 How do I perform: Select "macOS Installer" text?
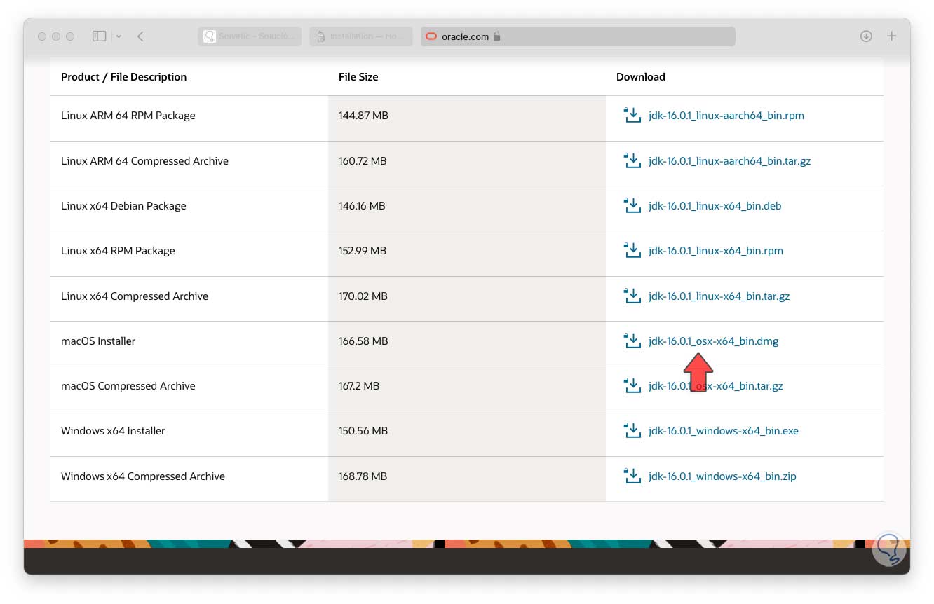pos(98,341)
